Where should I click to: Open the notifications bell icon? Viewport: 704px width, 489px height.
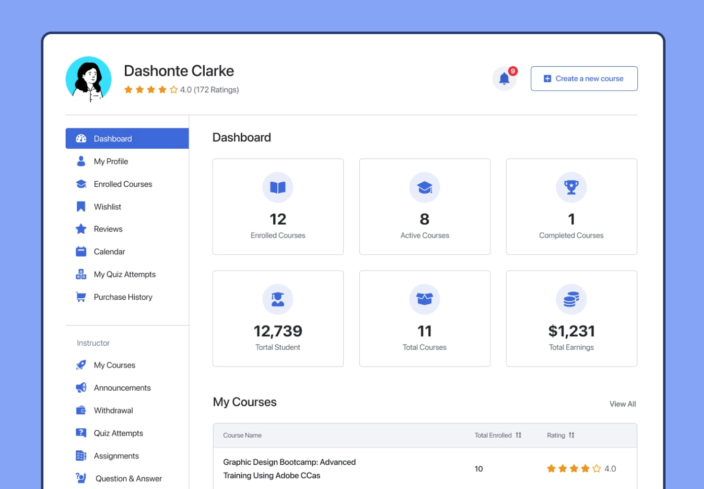click(x=504, y=79)
